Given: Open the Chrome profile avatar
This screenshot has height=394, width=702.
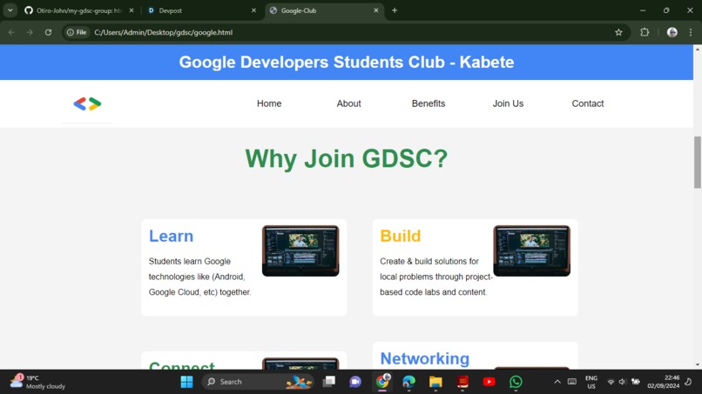Looking at the screenshot, I should coord(672,32).
